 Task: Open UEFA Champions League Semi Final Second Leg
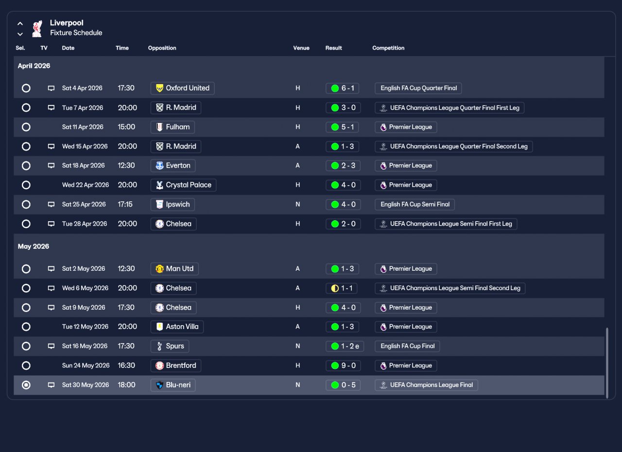point(450,288)
